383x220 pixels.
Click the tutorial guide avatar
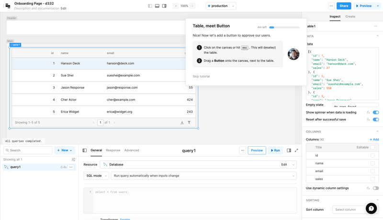(293, 54)
